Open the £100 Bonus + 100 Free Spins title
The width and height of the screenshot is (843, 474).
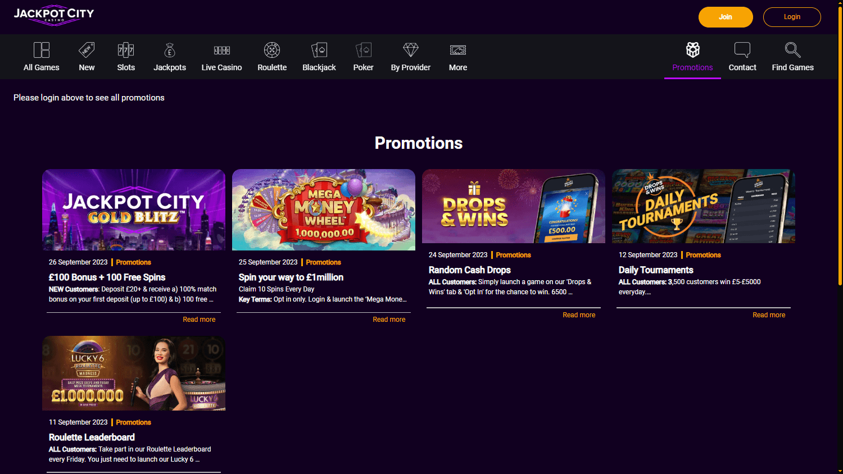pos(107,277)
